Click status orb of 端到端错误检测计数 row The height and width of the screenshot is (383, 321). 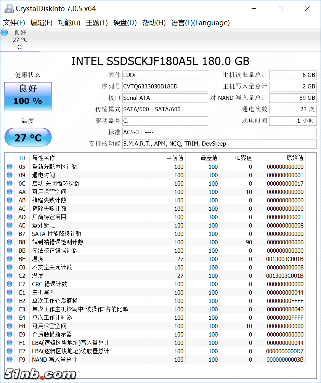pyautogui.click(x=10, y=242)
